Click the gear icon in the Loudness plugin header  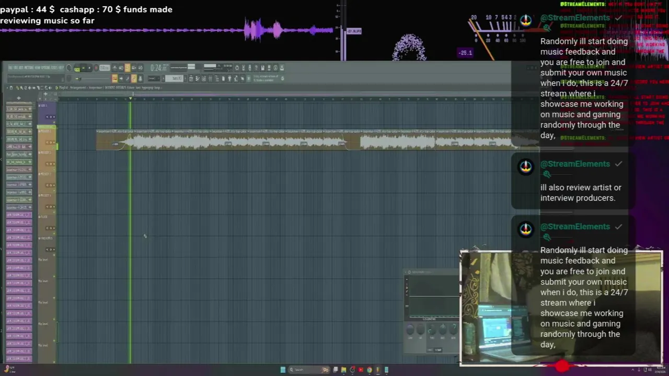click(409, 272)
